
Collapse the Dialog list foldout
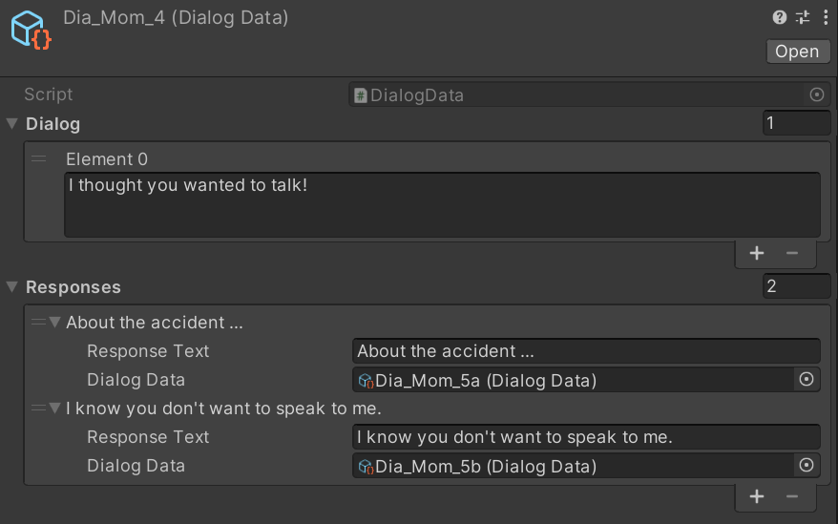12,124
